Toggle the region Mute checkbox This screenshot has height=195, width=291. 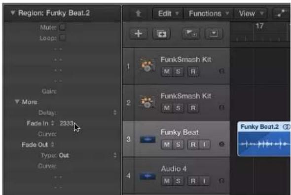pyautogui.click(x=62, y=28)
